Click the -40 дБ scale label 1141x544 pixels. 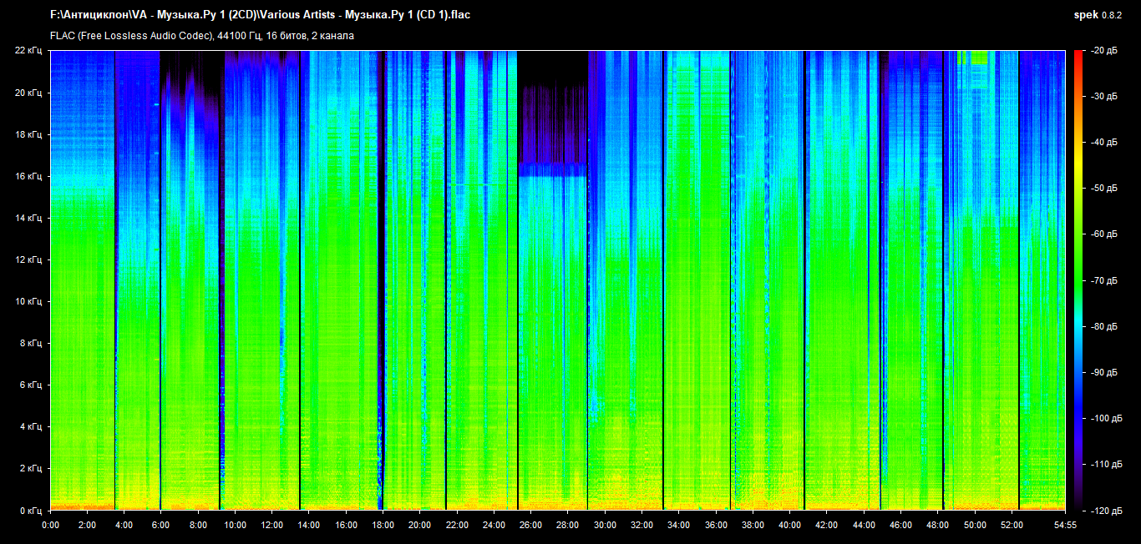click(x=1104, y=143)
